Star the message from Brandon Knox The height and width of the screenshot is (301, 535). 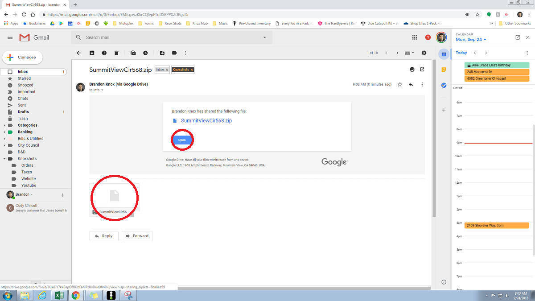pyautogui.click(x=400, y=84)
